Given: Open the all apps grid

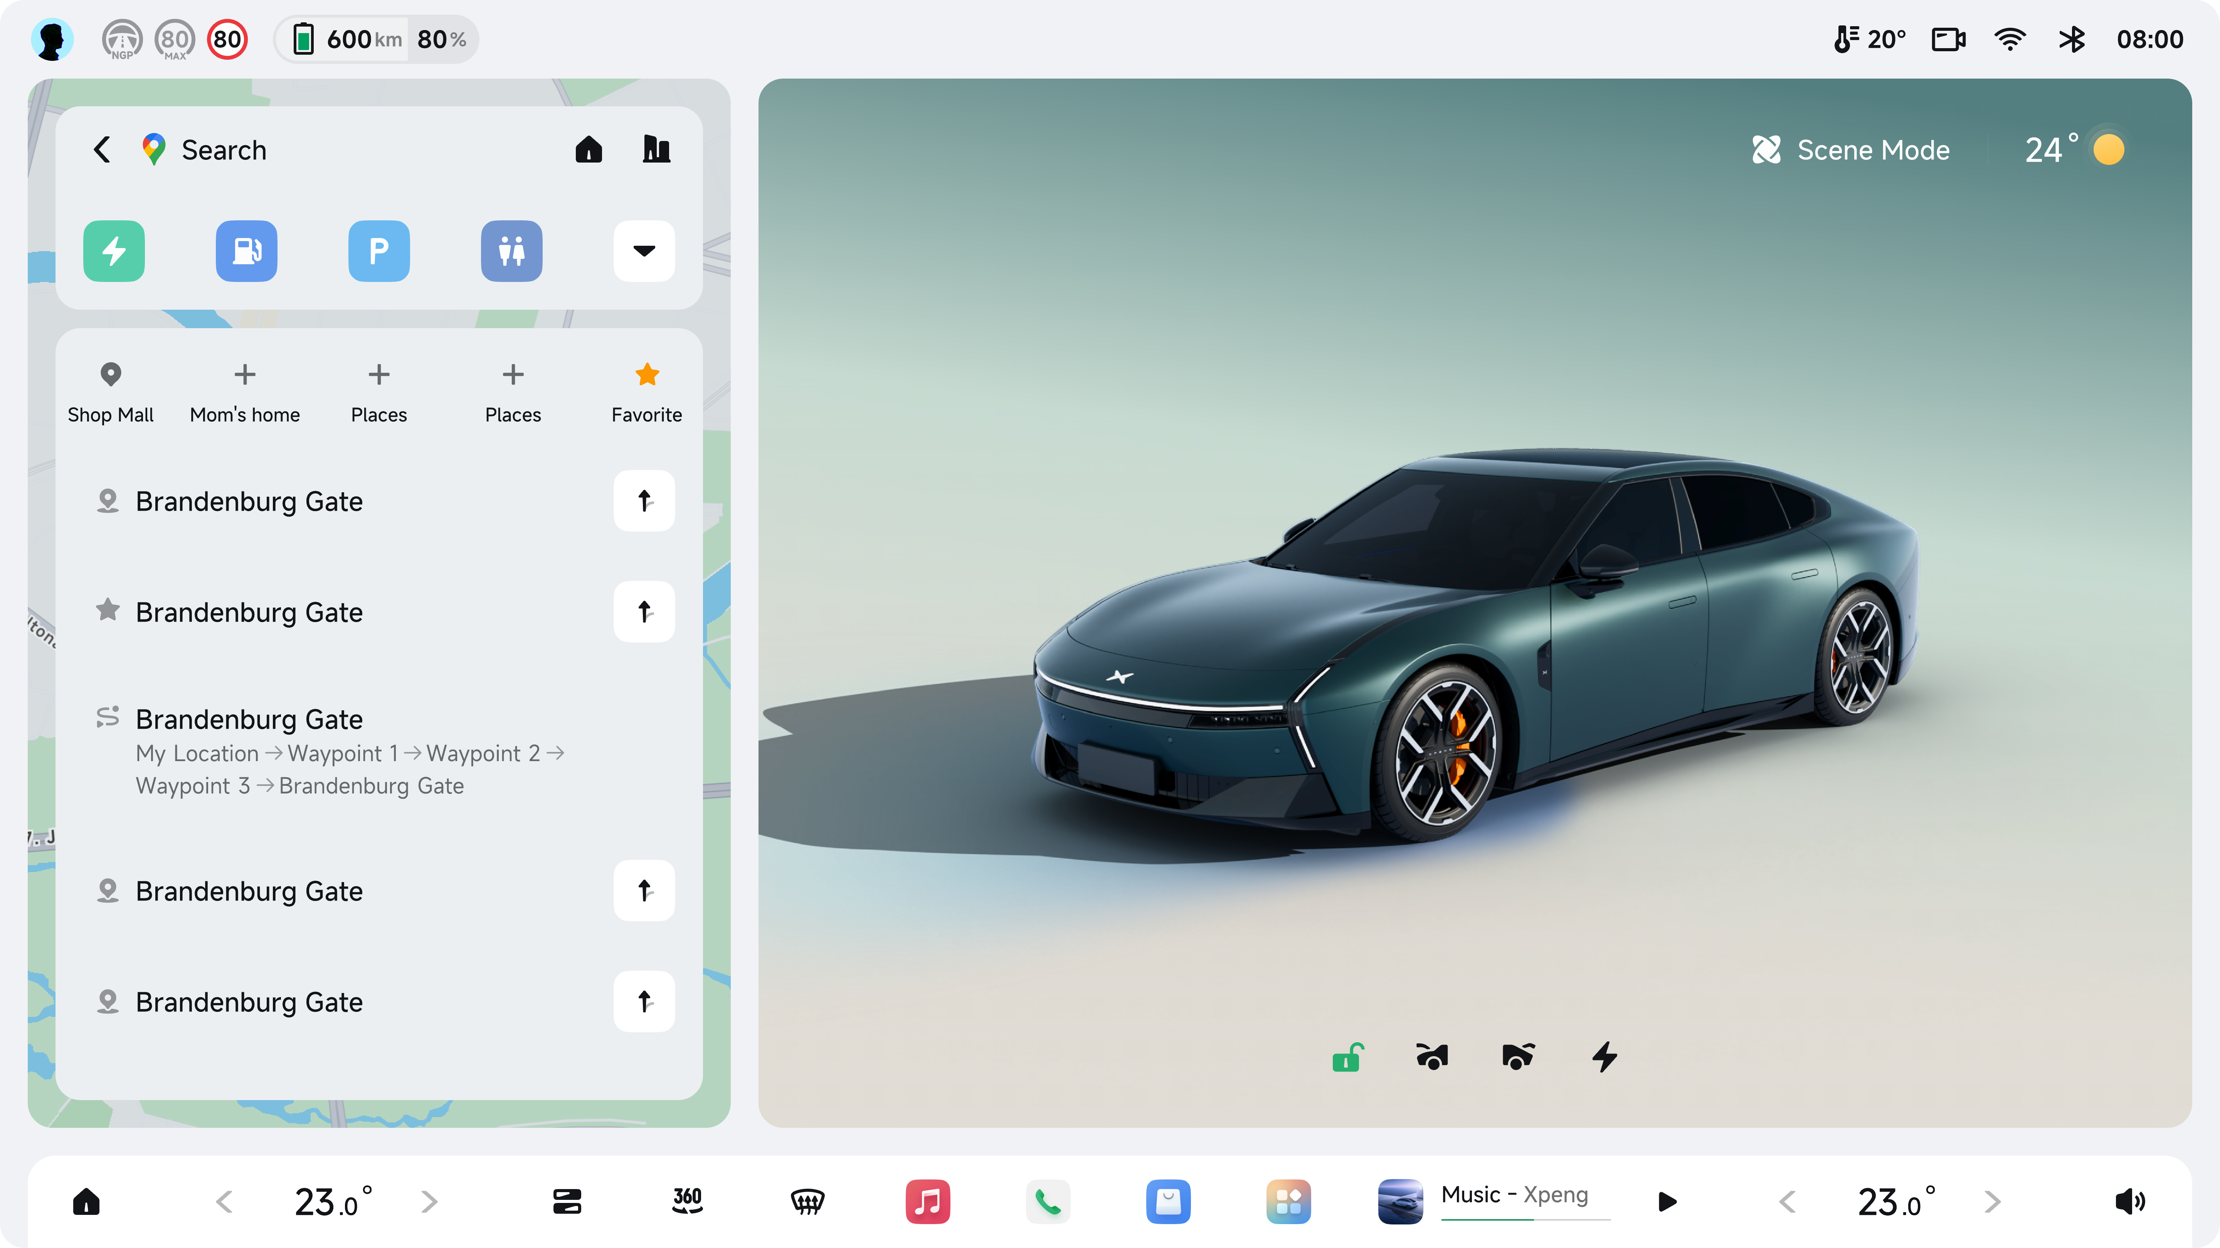Looking at the screenshot, I should (x=1288, y=1201).
